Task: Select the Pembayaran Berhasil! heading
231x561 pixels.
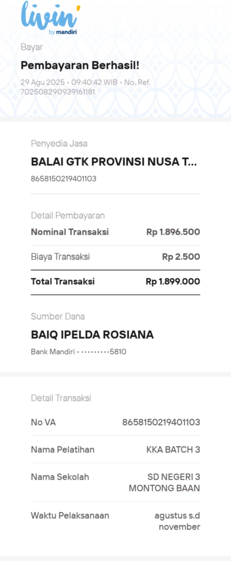Action: click(x=80, y=65)
